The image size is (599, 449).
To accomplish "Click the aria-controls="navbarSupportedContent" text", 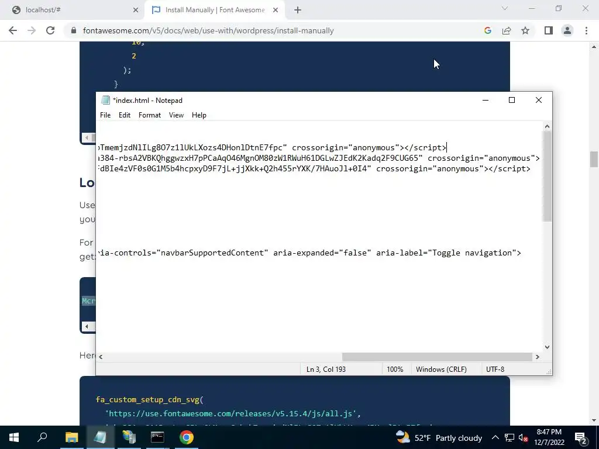I will click(184, 253).
